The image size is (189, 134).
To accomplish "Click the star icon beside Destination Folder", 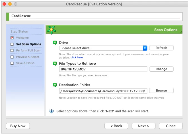I will [x=55, y=85].
